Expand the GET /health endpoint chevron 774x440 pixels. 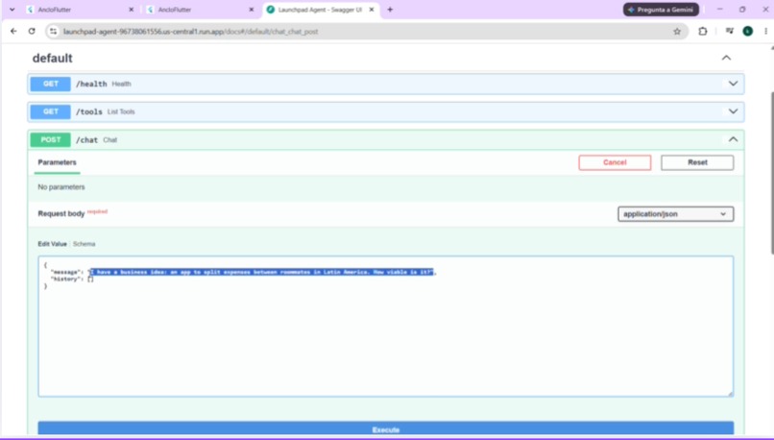pyautogui.click(x=733, y=84)
